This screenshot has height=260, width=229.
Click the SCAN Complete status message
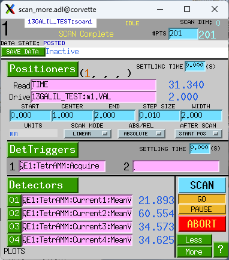tap(86, 34)
